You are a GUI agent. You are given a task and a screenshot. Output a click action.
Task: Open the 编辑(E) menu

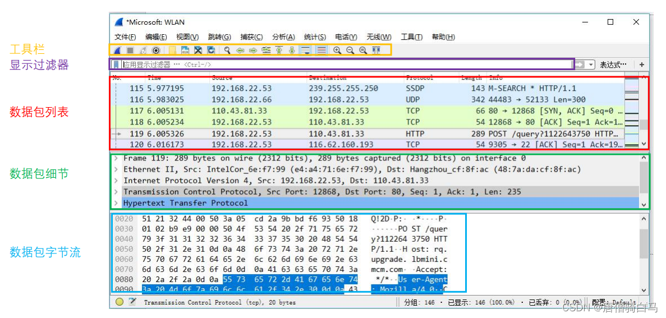pos(157,37)
